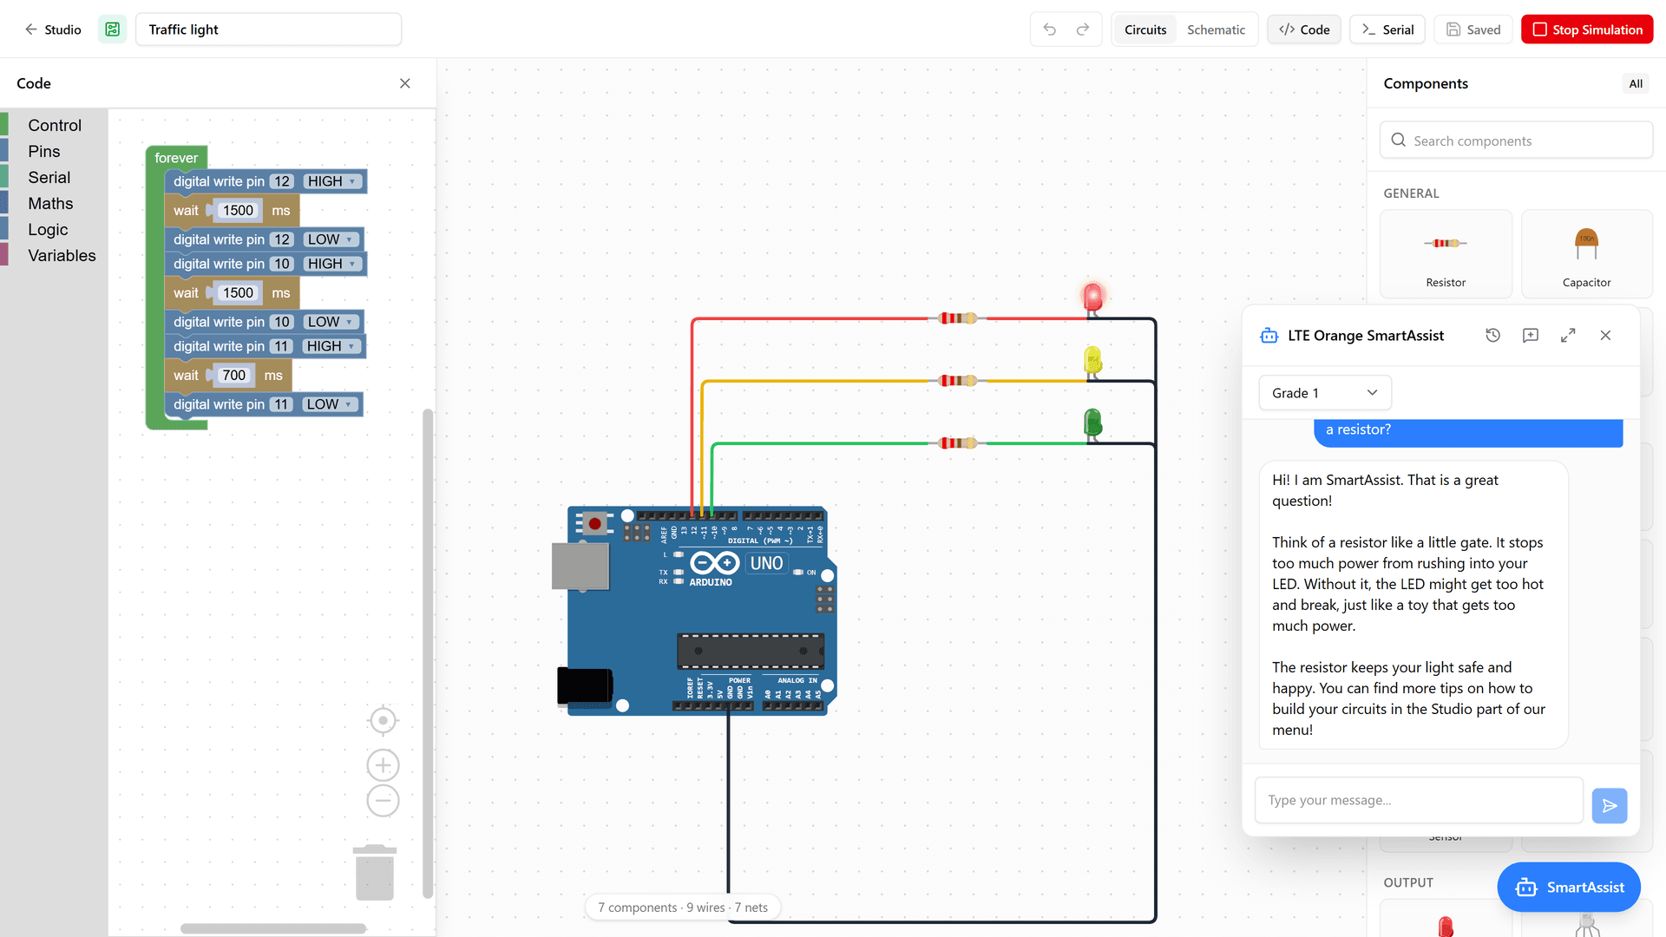Image resolution: width=1666 pixels, height=937 pixels.
Task: Add a Resistor component
Action: 1446,254
